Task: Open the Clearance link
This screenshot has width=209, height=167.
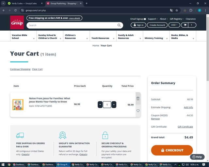Action: [x=191, y=19]
